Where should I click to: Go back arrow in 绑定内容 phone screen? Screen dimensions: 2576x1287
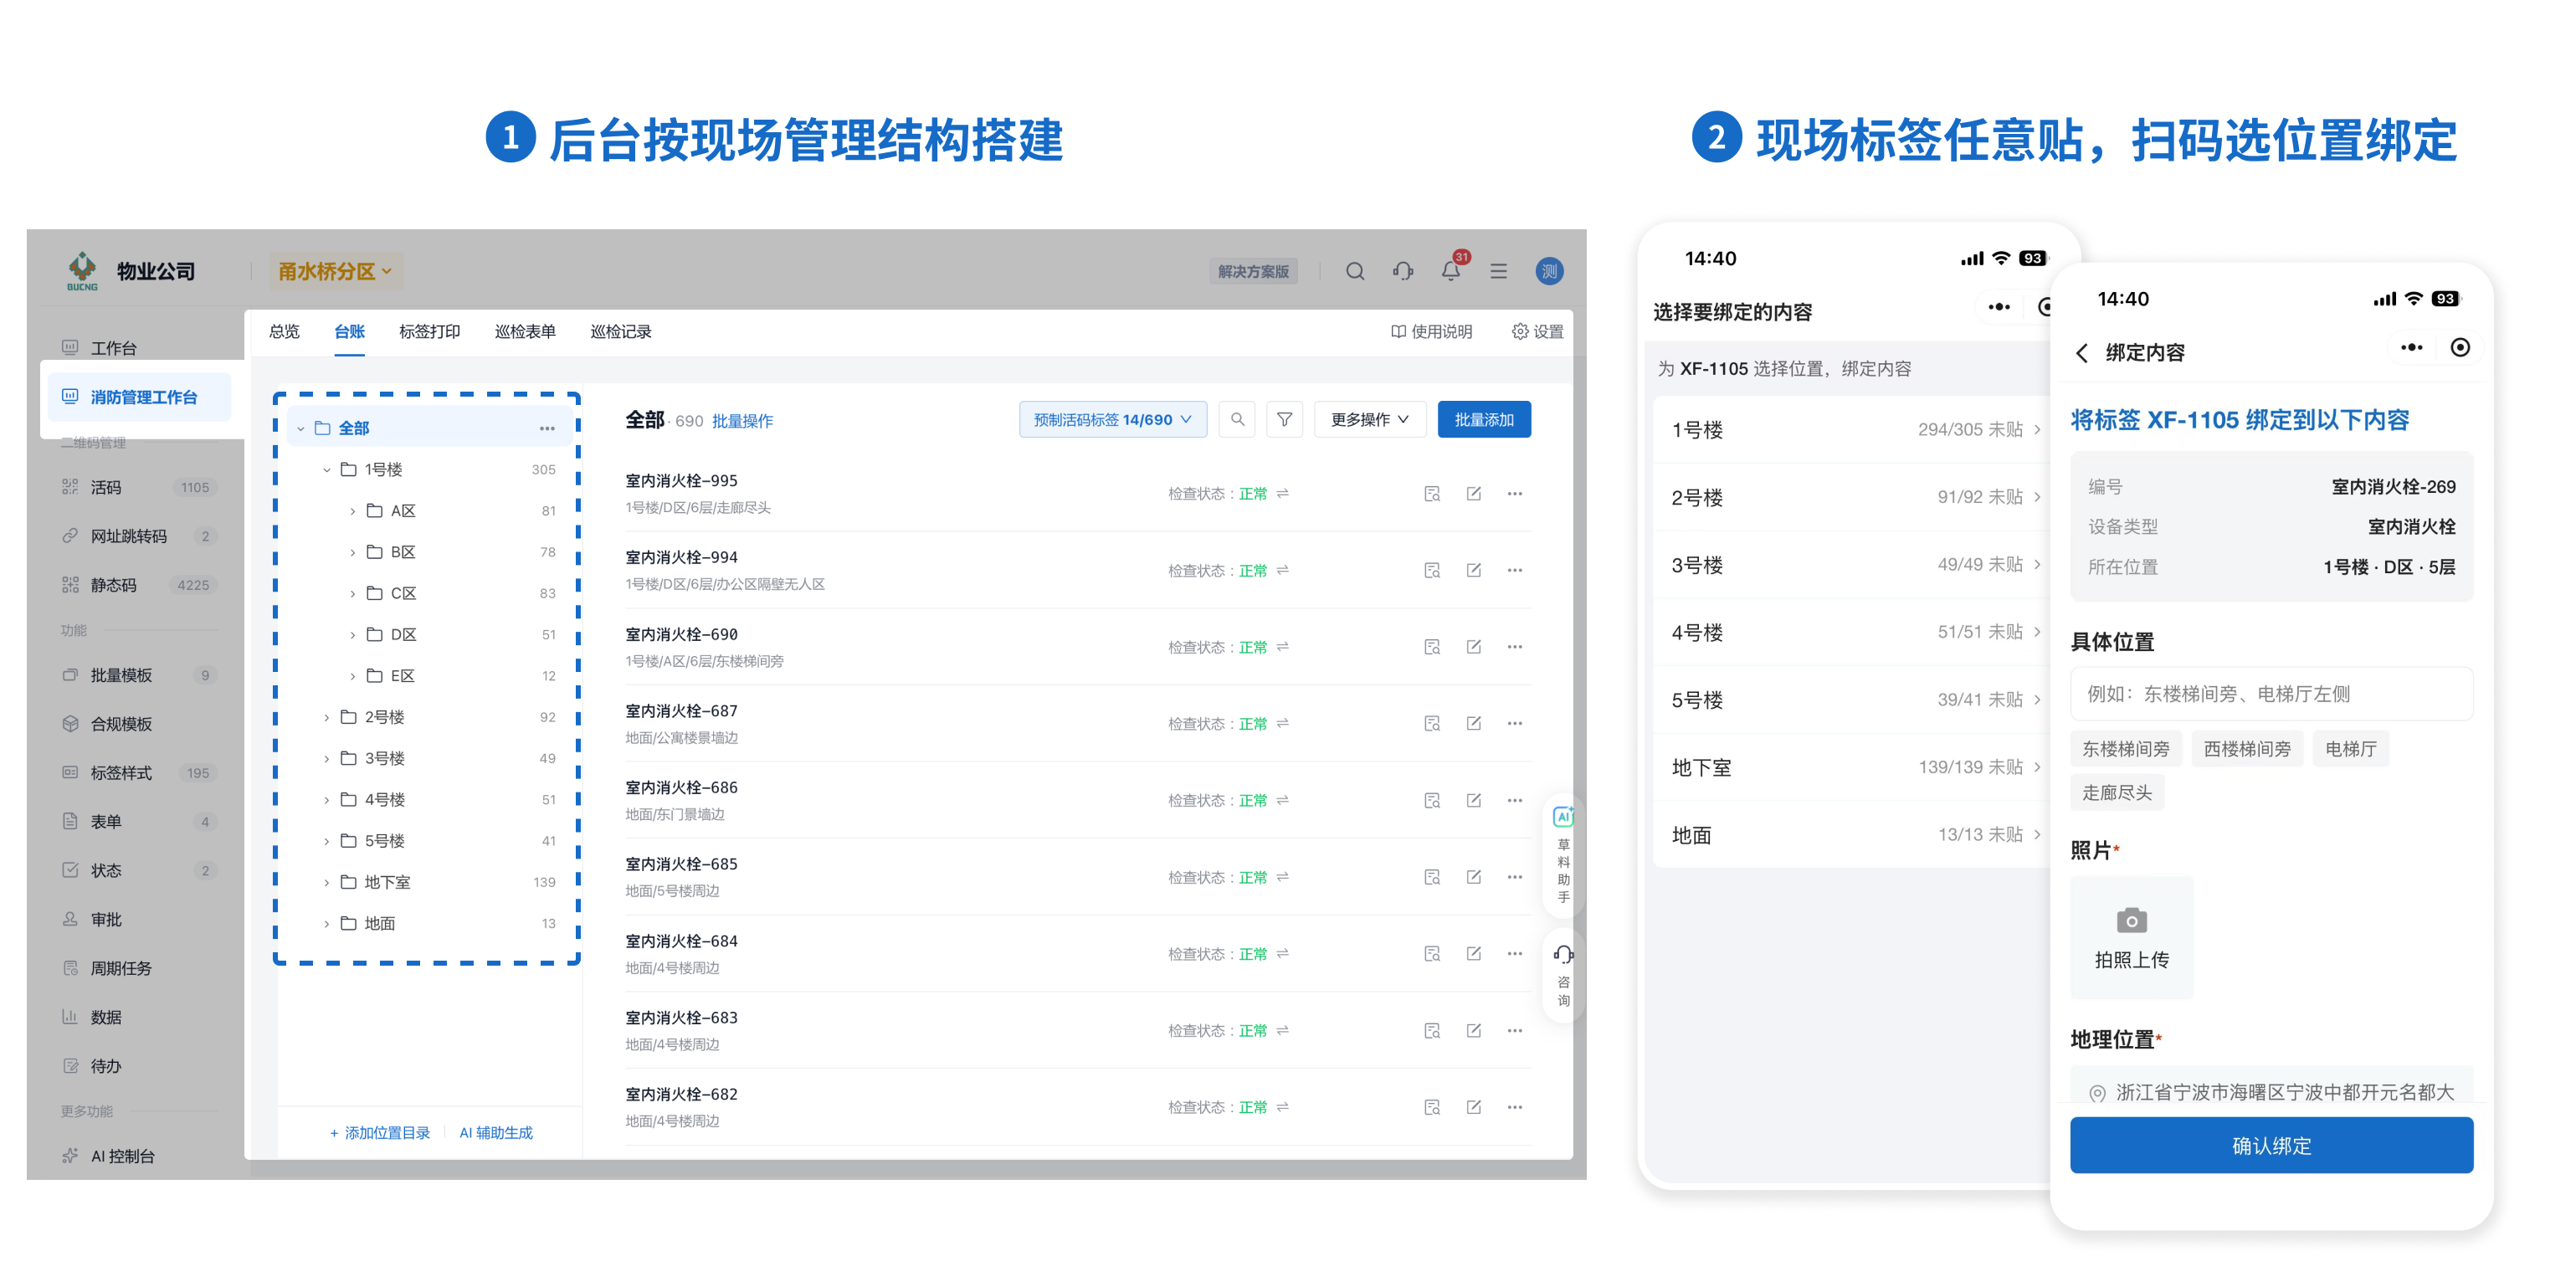click(x=2082, y=352)
